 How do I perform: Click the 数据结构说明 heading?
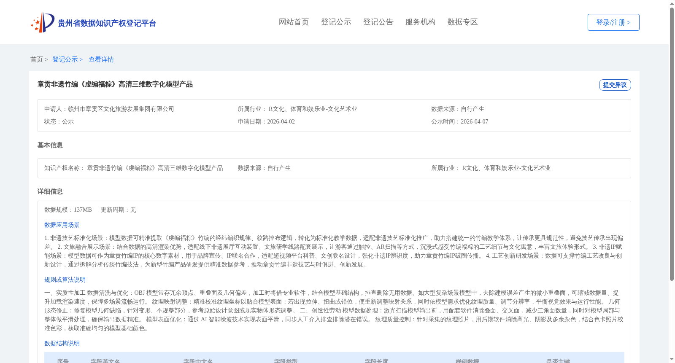[x=62, y=343]
